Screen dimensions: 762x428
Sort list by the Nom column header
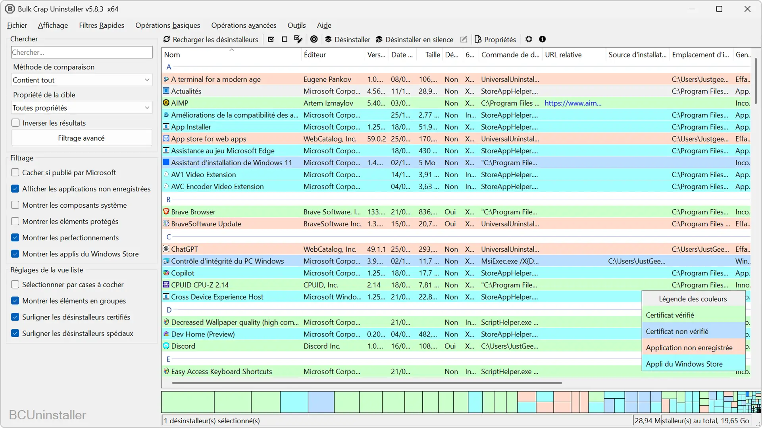[x=231, y=55]
